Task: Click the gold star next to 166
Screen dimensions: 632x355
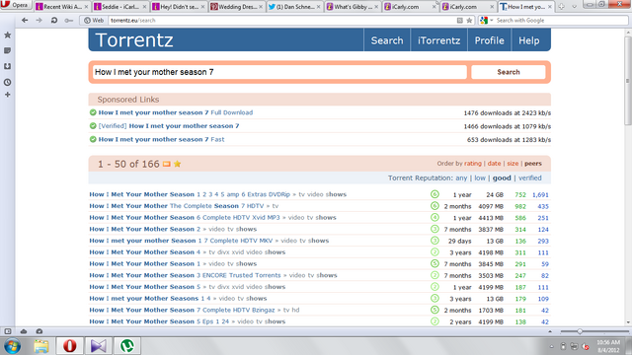Action: pyautogui.click(x=178, y=164)
